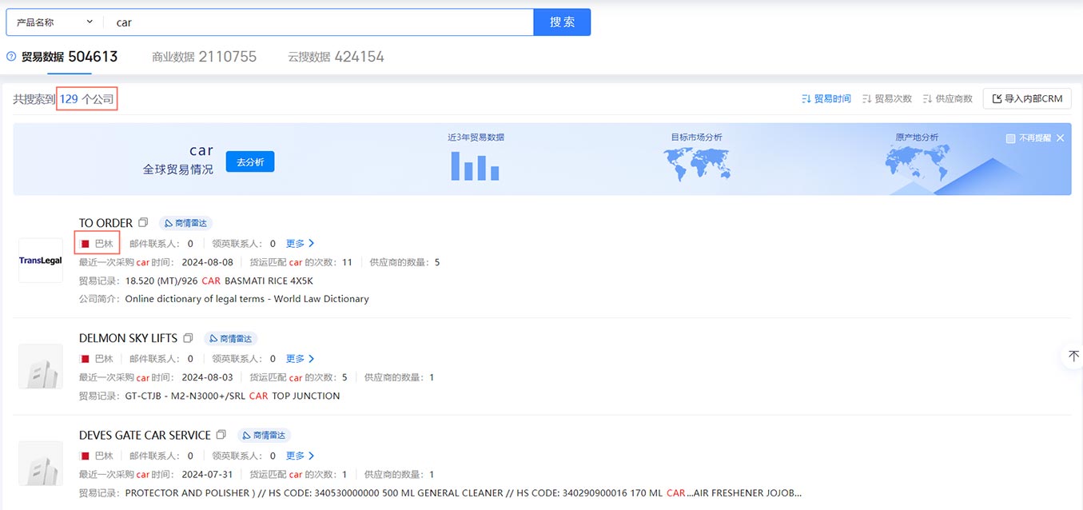Open 商情雷达 badge for TO ORDER

pos(185,223)
